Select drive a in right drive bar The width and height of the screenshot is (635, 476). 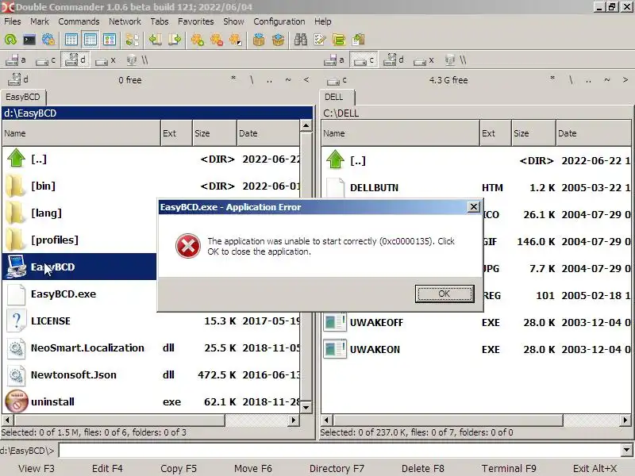334,60
